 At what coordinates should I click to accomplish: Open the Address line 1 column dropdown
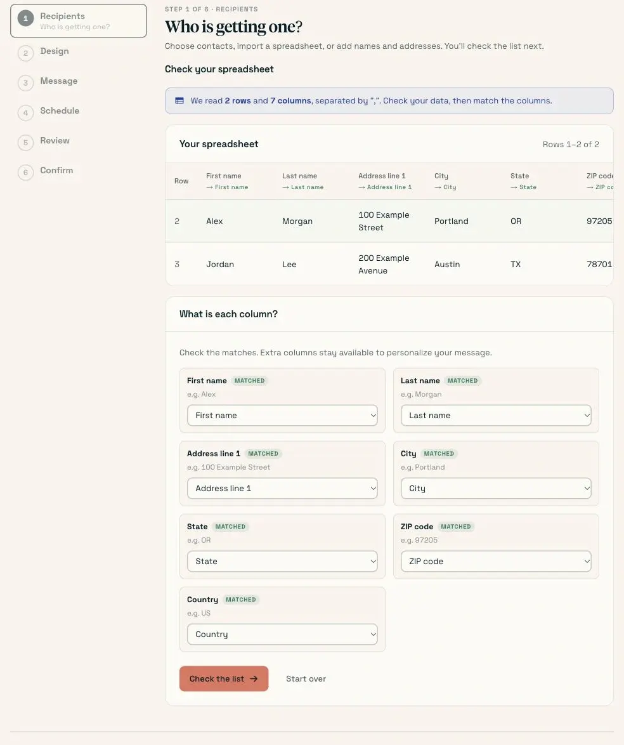coord(283,489)
